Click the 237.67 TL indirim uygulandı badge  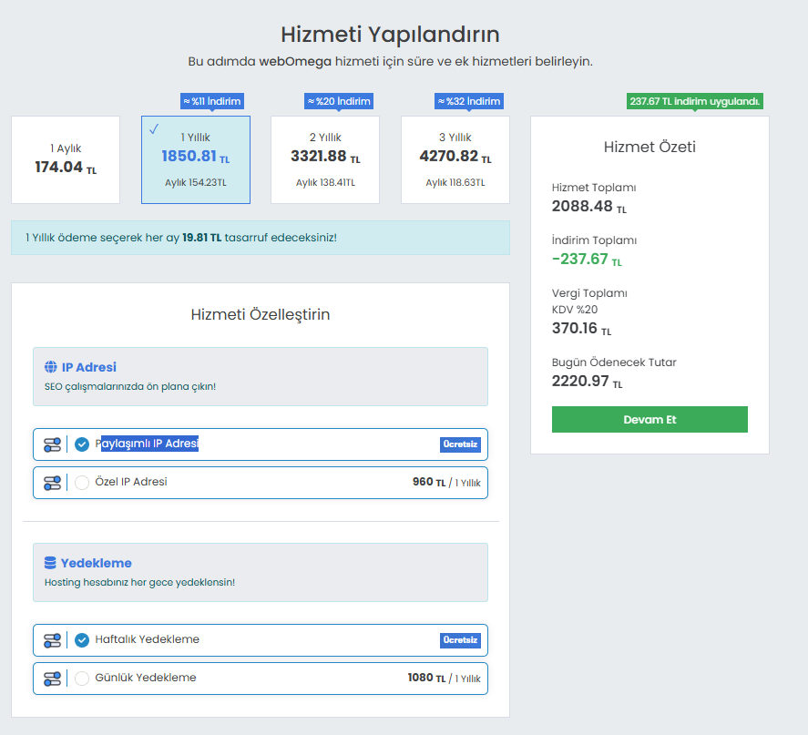click(695, 101)
